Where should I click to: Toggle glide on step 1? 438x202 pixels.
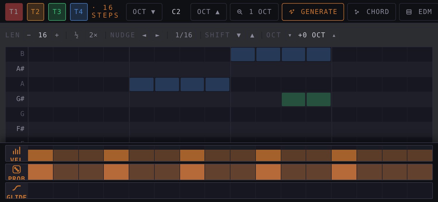pos(41,191)
